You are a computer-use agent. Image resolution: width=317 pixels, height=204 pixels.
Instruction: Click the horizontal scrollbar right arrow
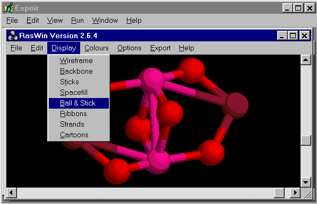coord(295,193)
